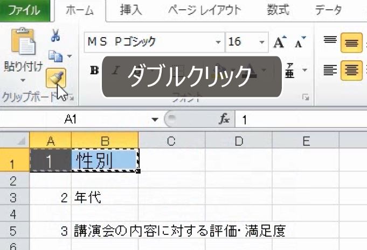The height and width of the screenshot is (250, 367).
Task: Select row 4 header
Action: tap(15, 213)
